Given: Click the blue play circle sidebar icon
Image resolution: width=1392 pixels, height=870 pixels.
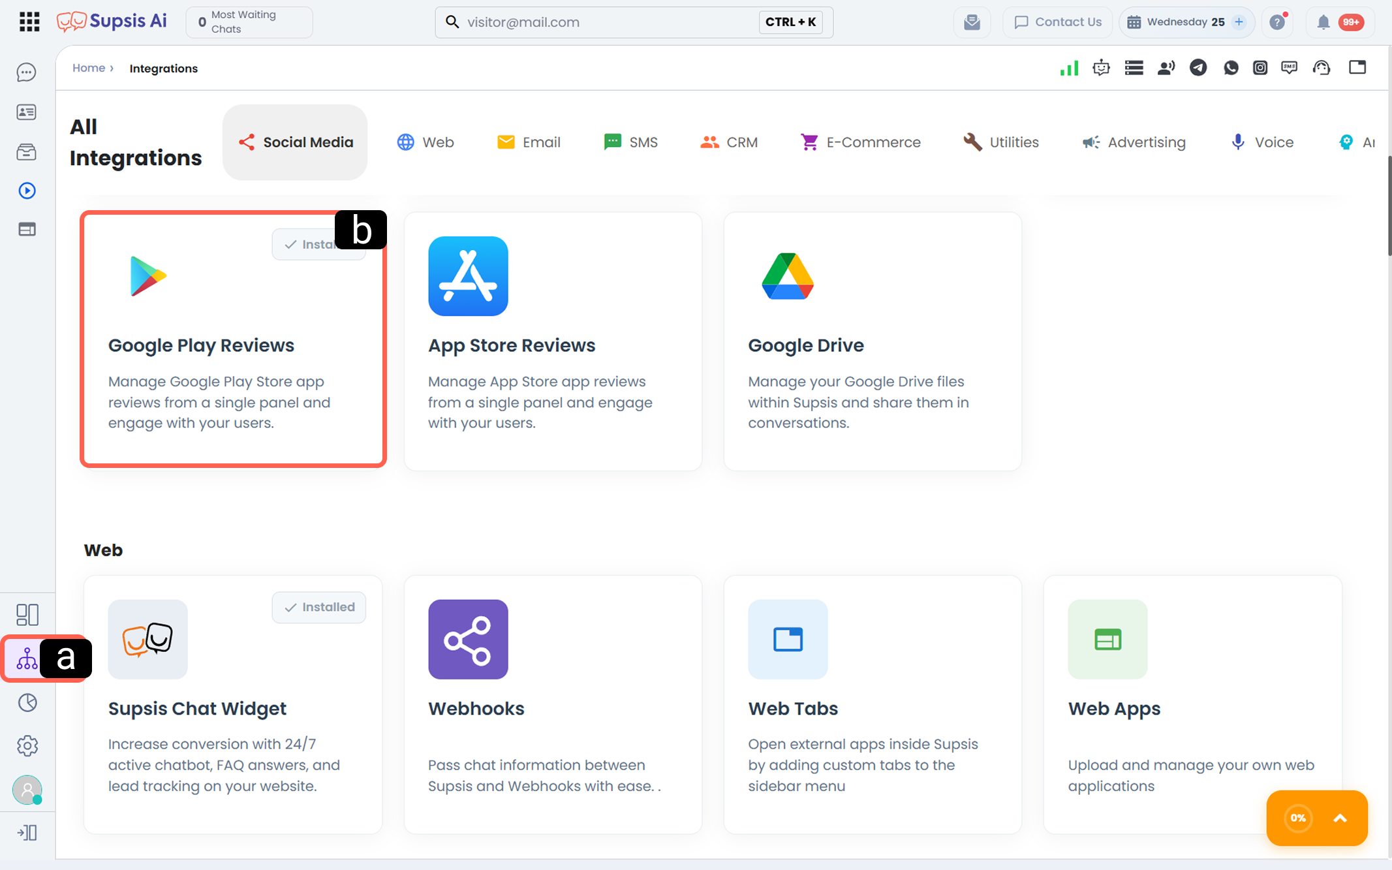Looking at the screenshot, I should point(27,191).
